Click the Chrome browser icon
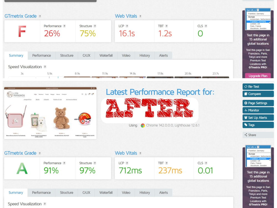 (x=143, y=126)
